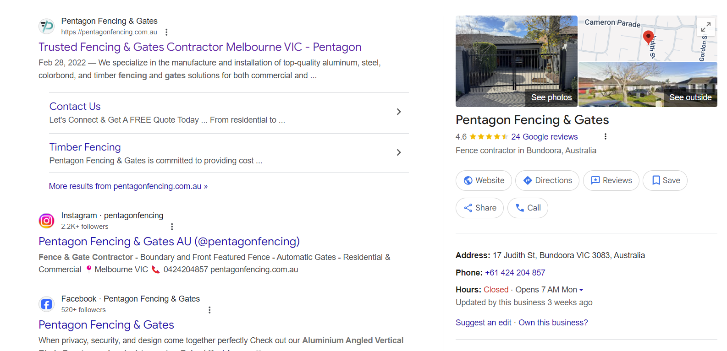Click the Instagram logo icon
Viewport: 727px width, 351px height.
coord(46,221)
